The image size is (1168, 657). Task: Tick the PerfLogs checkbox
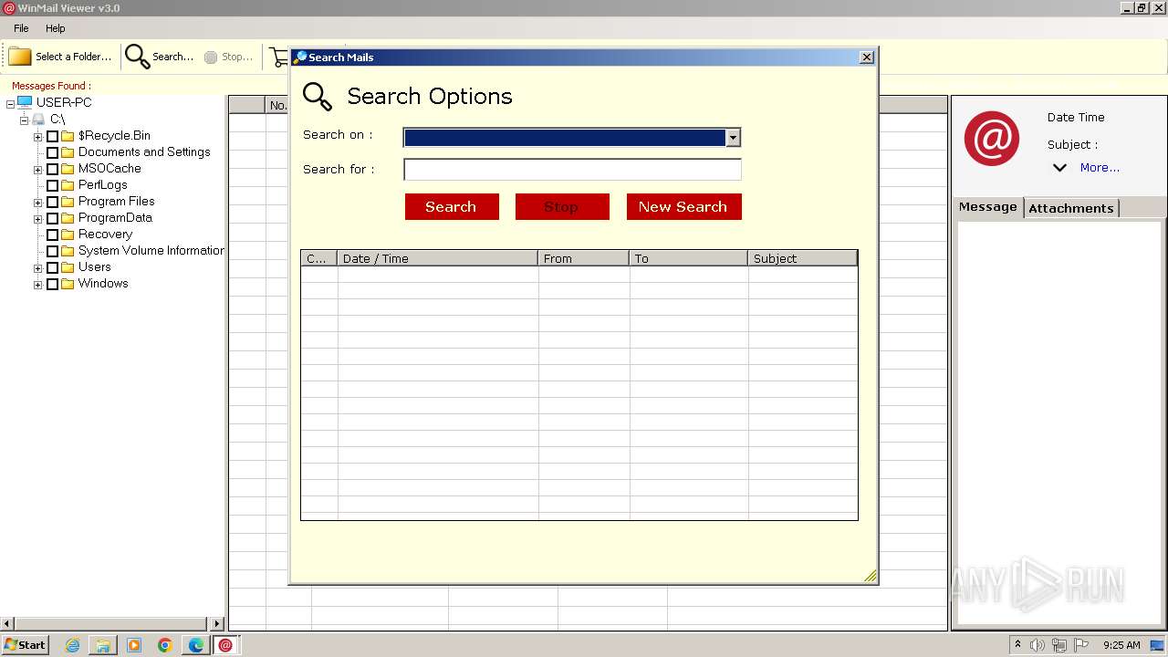pyautogui.click(x=52, y=185)
